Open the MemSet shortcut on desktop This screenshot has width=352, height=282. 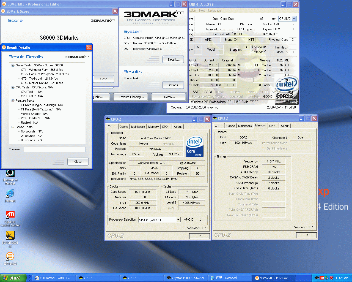point(10,177)
